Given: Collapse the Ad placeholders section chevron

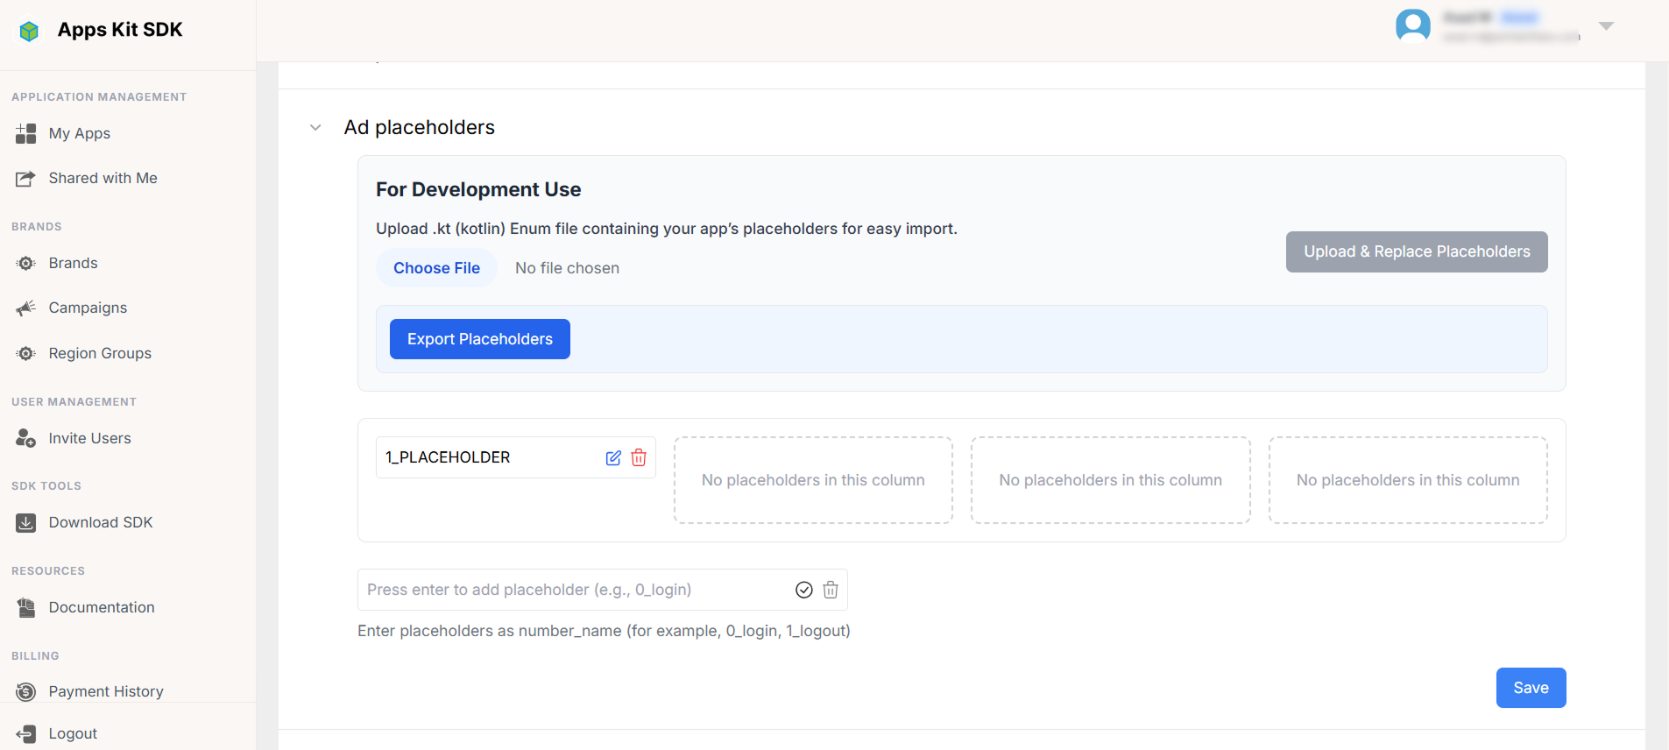Looking at the screenshot, I should tap(315, 128).
